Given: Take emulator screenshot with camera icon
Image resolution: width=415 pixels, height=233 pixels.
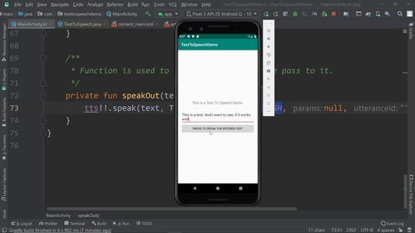Looking at the screenshot, I should (268, 71).
